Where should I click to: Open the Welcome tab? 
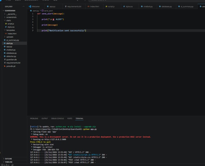[x=34, y=6]
